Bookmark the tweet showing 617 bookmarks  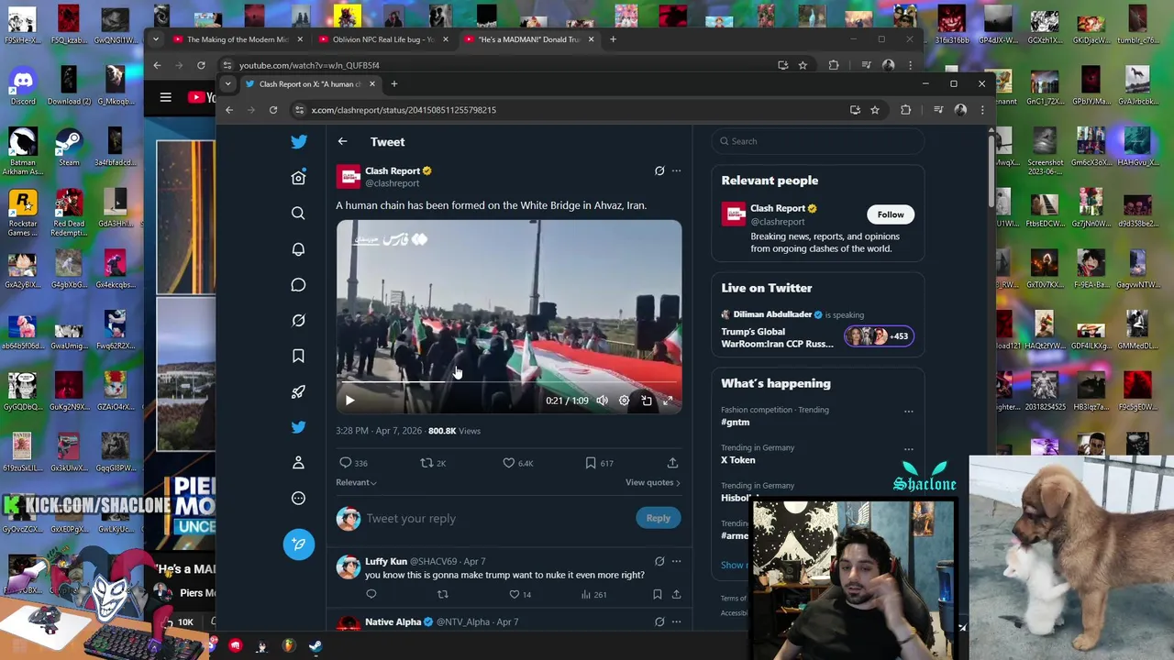591,463
